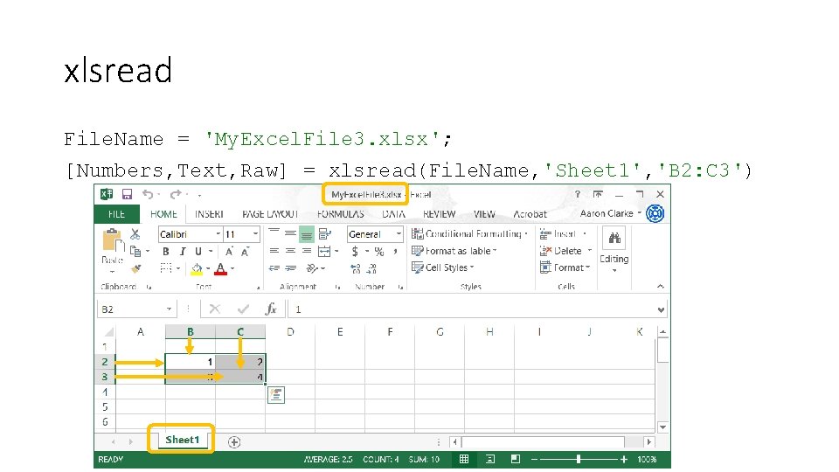839x472 pixels.
Task: Apply red font color
Action: coord(220,268)
